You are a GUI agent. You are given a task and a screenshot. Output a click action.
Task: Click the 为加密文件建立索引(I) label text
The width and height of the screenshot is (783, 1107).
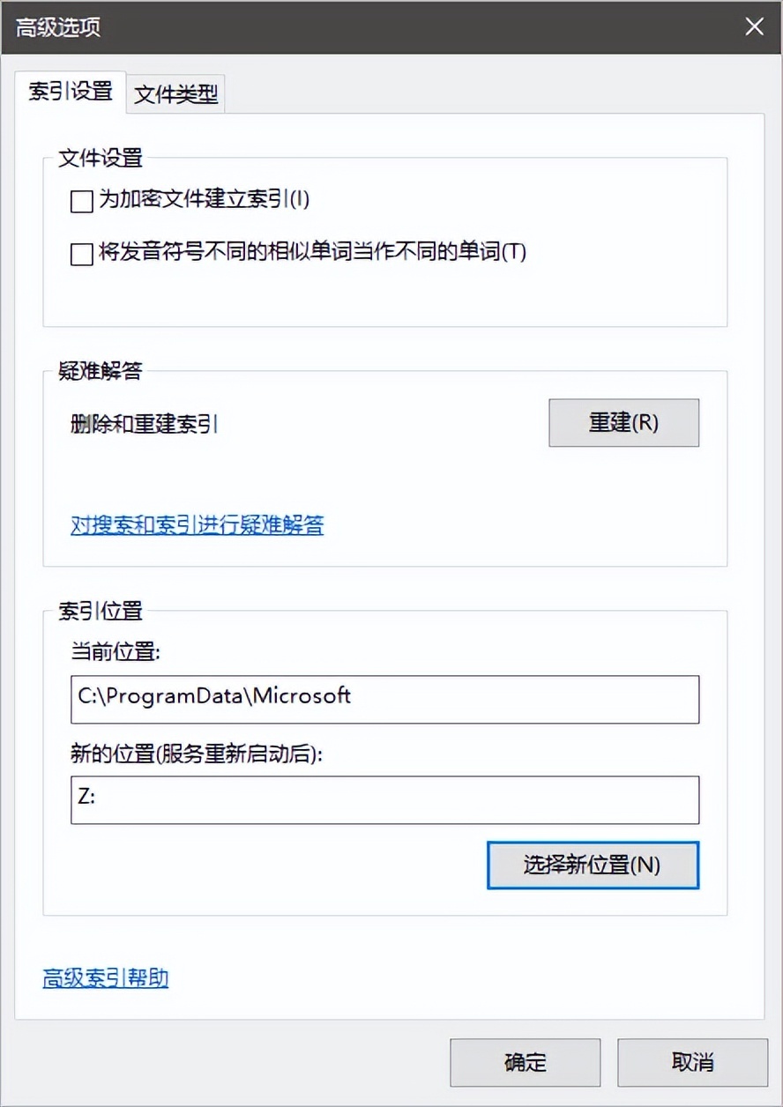pyautogui.click(x=204, y=200)
